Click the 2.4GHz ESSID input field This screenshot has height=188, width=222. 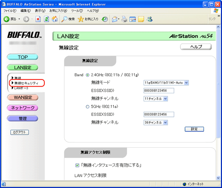(159, 91)
